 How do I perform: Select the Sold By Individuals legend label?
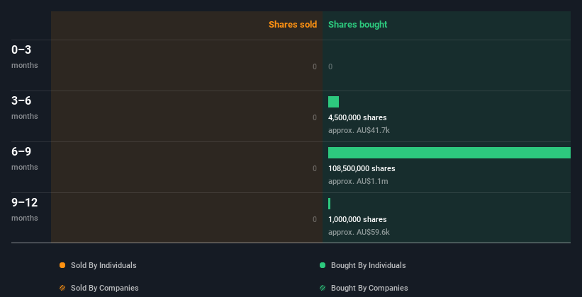point(103,265)
